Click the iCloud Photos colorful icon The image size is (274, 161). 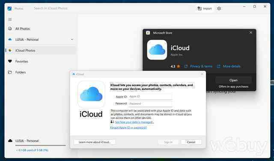[10, 50]
